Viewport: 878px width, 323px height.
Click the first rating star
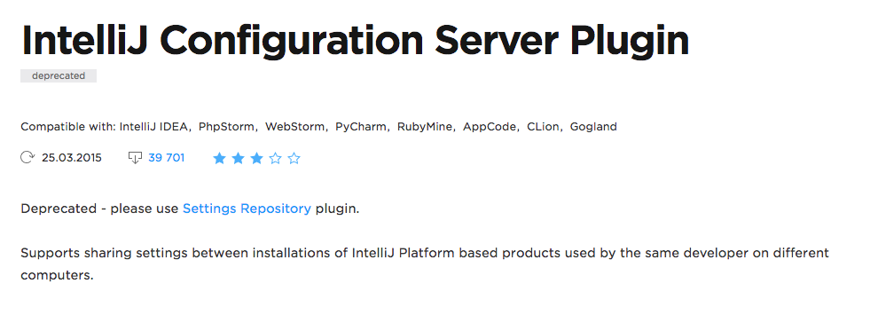coord(219,159)
